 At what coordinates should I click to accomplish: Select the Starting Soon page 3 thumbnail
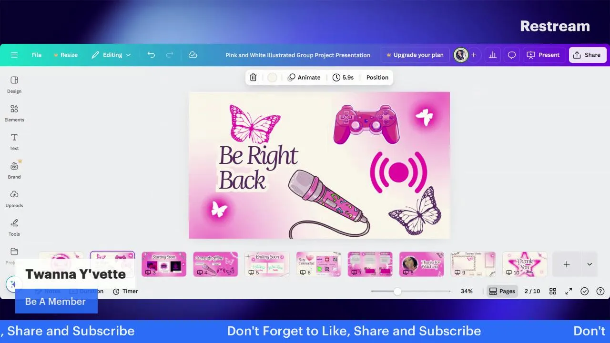[164, 264]
